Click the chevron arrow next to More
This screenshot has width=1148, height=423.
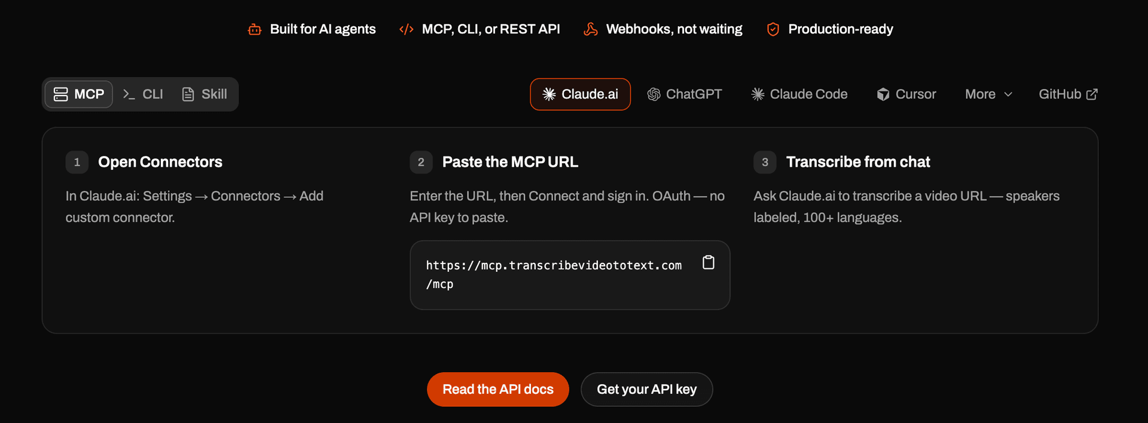tap(1008, 94)
